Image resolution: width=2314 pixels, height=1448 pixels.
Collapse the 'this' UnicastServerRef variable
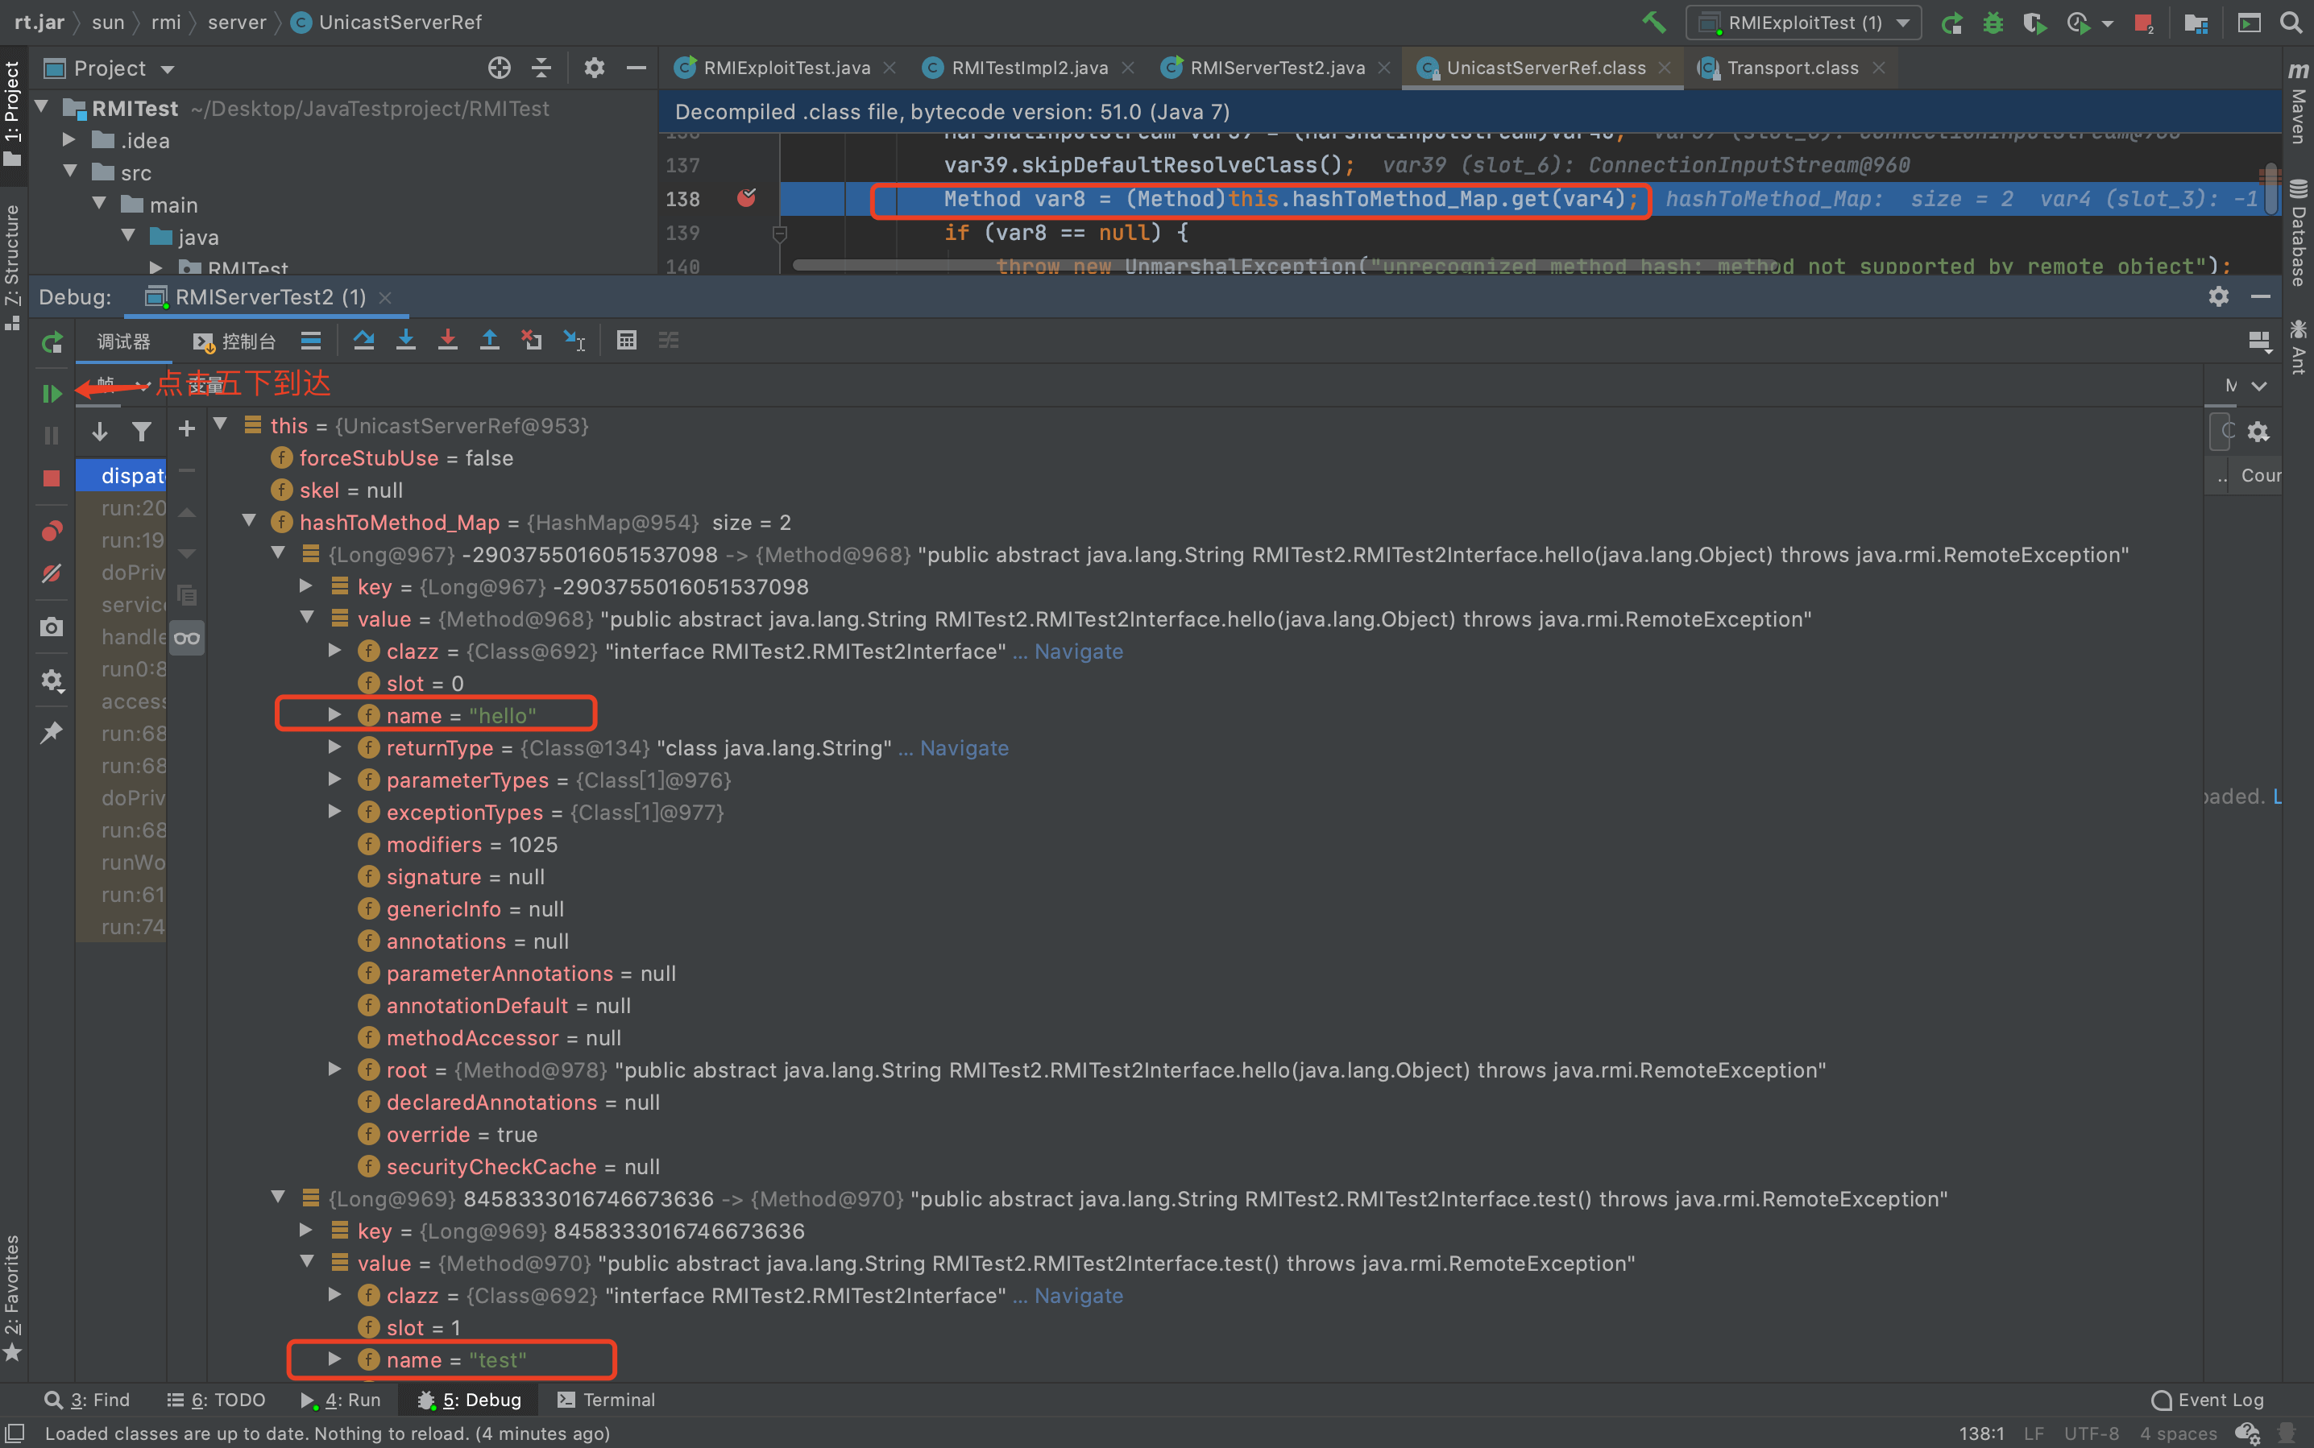click(221, 424)
